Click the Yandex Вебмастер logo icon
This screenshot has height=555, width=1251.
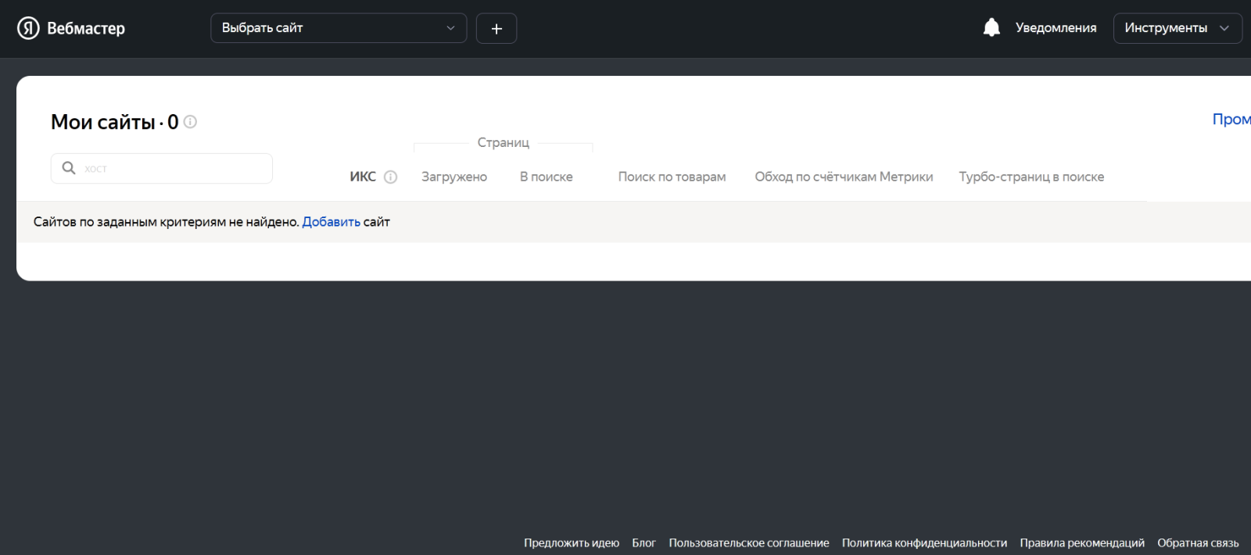[28, 28]
